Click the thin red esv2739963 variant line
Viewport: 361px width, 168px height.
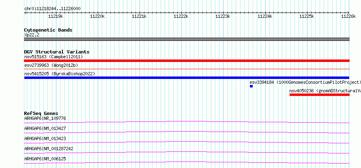(187, 69)
